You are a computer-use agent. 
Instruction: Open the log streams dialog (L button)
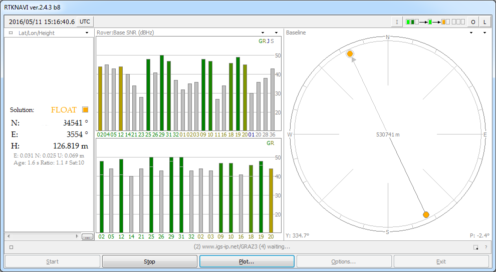[x=484, y=22]
